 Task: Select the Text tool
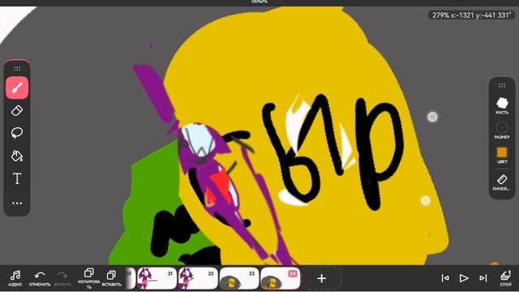pos(17,178)
